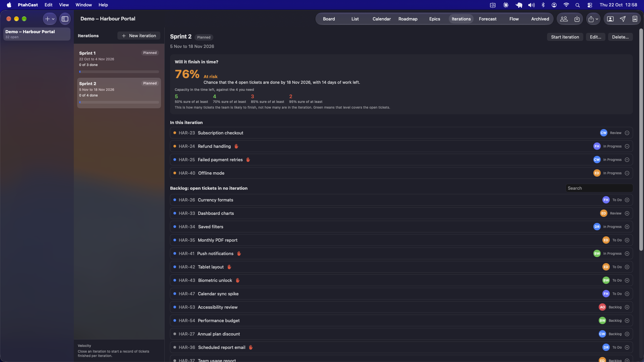Create a New iteration
Image resolution: width=644 pixels, height=362 pixels.
coord(139,36)
